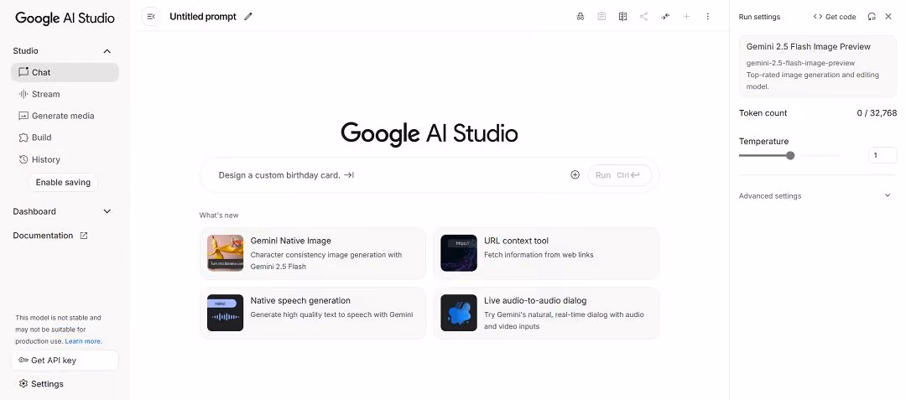Image resolution: width=906 pixels, height=400 pixels.
Task: Open the Build section in sidebar
Action: click(65, 138)
